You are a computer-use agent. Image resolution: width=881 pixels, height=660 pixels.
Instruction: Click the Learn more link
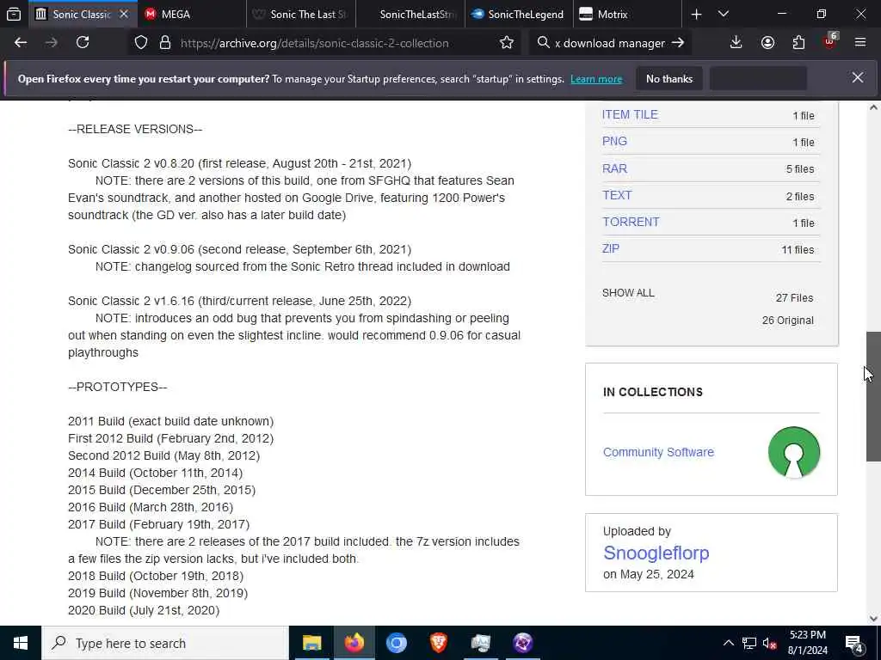(596, 79)
